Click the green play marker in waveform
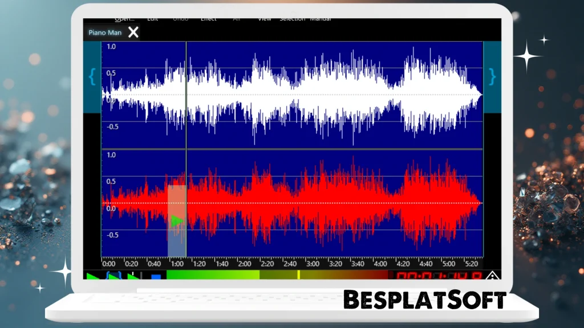Screen dimensions: 584x328 click(x=177, y=221)
